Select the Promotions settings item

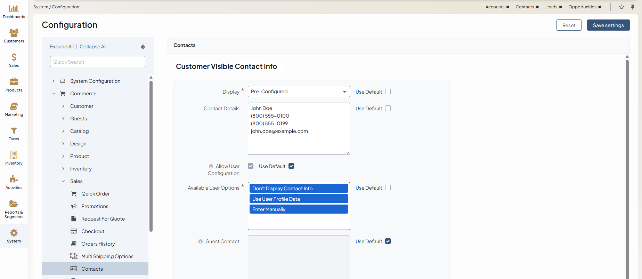pyautogui.click(x=95, y=206)
